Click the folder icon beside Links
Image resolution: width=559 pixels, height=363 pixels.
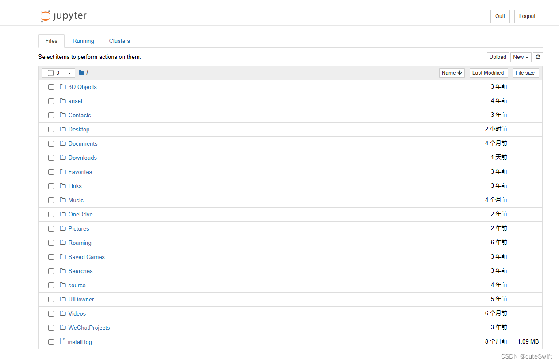[63, 186]
